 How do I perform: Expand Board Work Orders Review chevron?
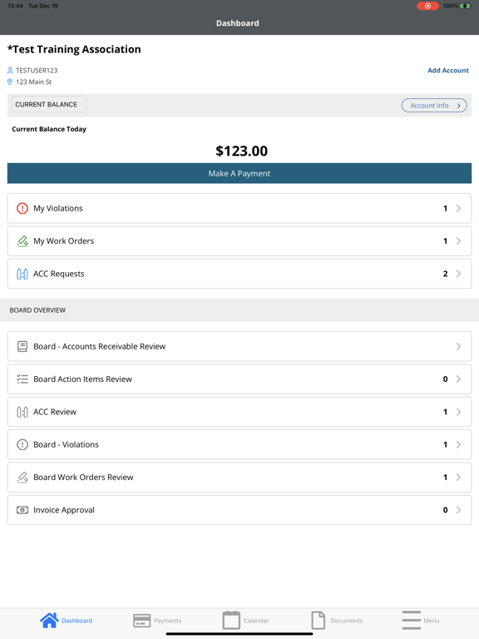pyautogui.click(x=458, y=478)
